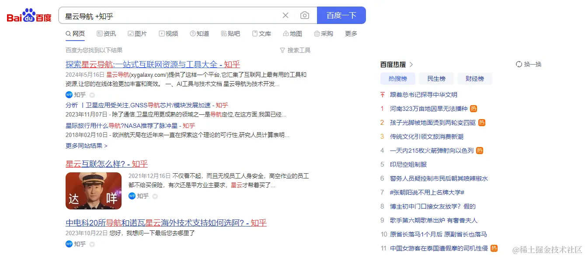Viewport: 585px width, 257px height.
Task: Click the 百度一下 search button
Action: pyautogui.click(x=341, y=15)
